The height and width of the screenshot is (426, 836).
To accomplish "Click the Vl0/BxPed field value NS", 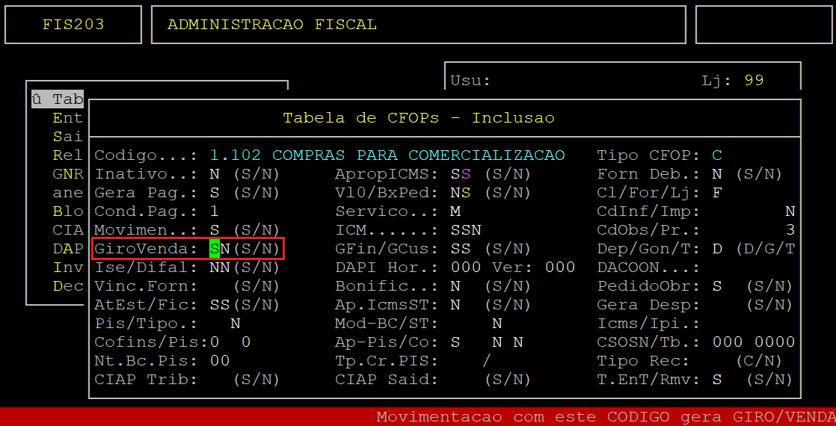I will pos(460,193).
